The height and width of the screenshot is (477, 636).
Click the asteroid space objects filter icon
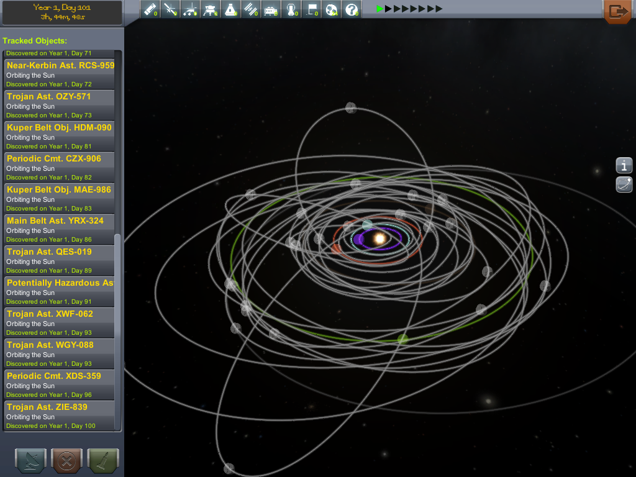[332, 9]
